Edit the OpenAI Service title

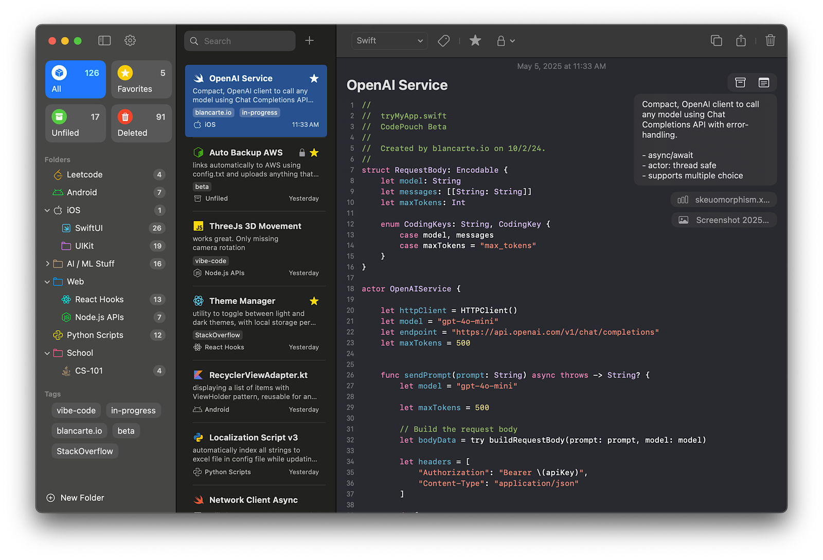point(397,85)
